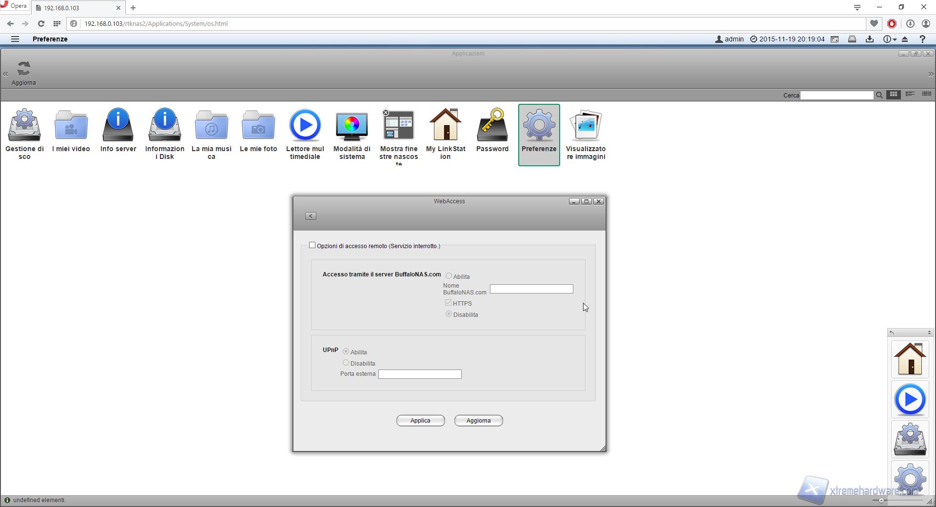Open the My LinkStation home icon
The image size is (936, 507).
click(x=446, y=125)
